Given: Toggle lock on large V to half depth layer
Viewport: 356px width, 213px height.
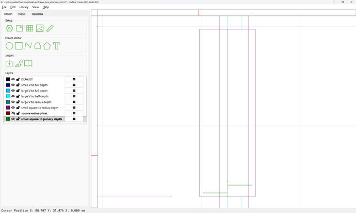Looking at the screenshot, I should click(18, 96).
